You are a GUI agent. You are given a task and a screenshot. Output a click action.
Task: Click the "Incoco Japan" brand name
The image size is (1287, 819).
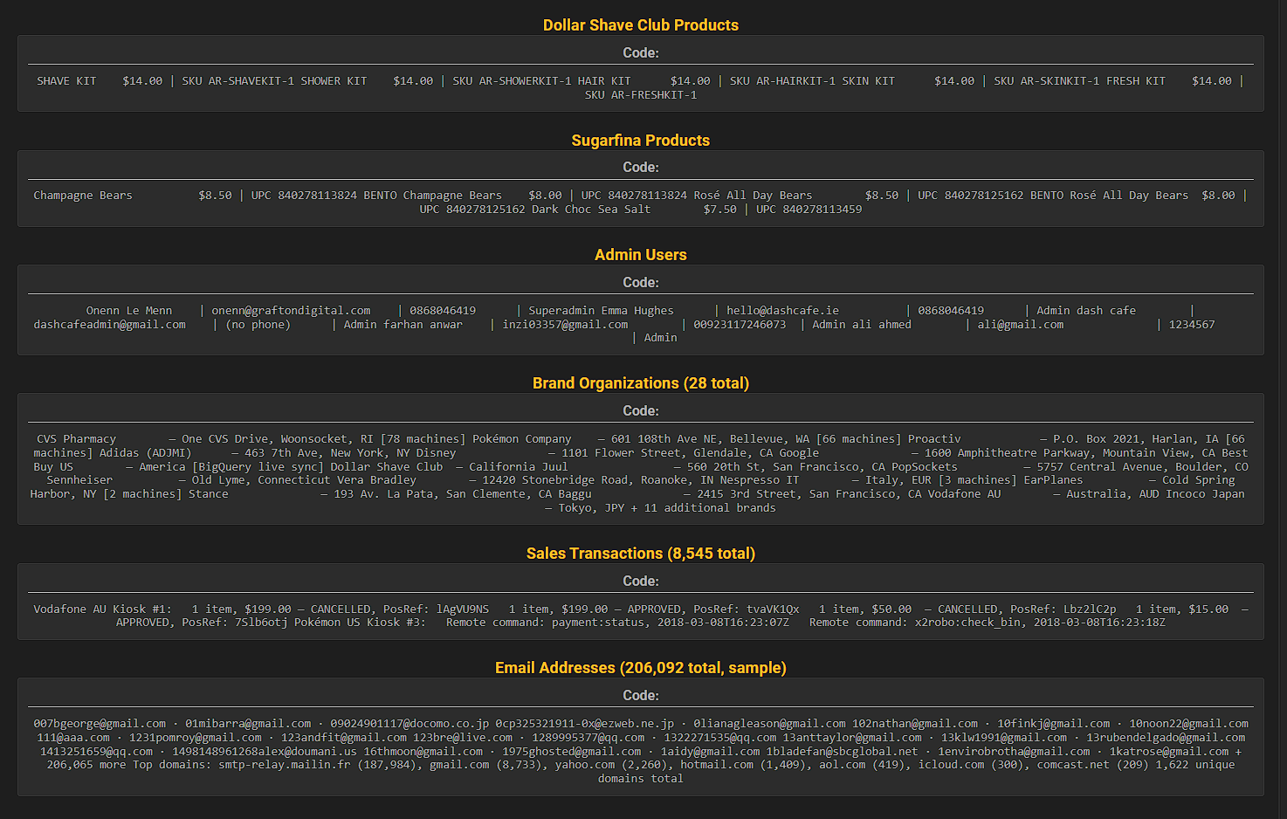[1205, 494]
